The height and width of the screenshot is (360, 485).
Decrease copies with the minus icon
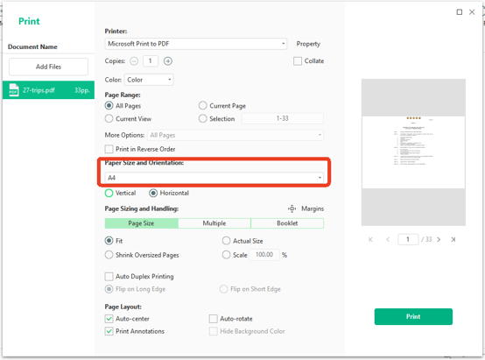(x=134, y=61)
